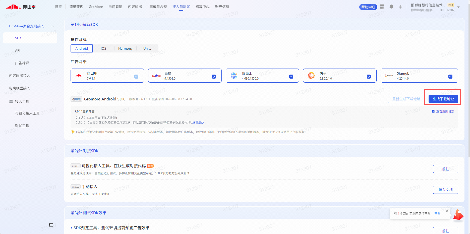Click the briefcase icon beside 接入工具
This screenshot has width=470, height=234.
point(11,101)
